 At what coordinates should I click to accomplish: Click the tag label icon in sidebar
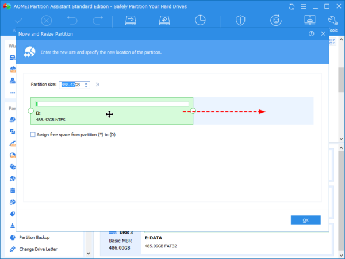click(x=13, y=214)
